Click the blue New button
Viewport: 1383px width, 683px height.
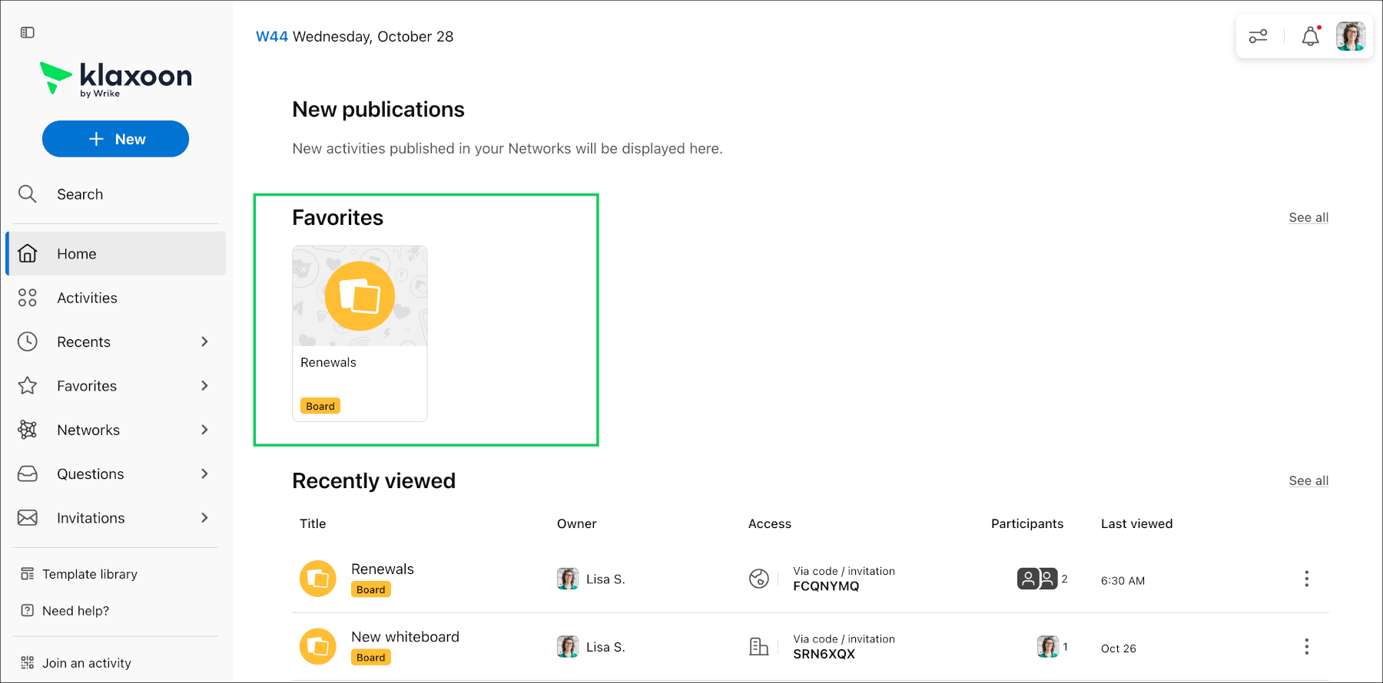coord(115,139)
